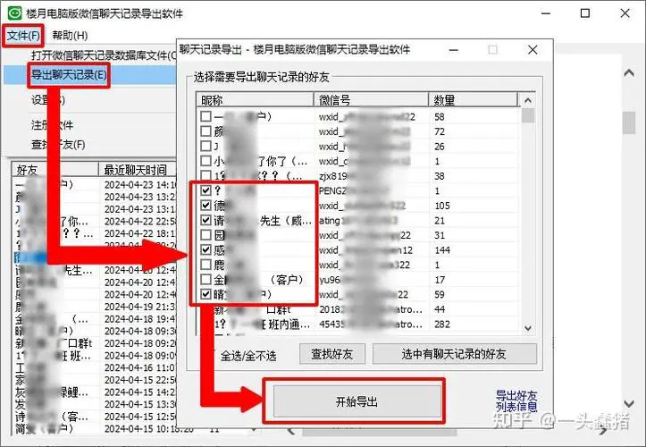Check the box in row with count 31
The height and width of the screenshot is (447, 646).
206,235
